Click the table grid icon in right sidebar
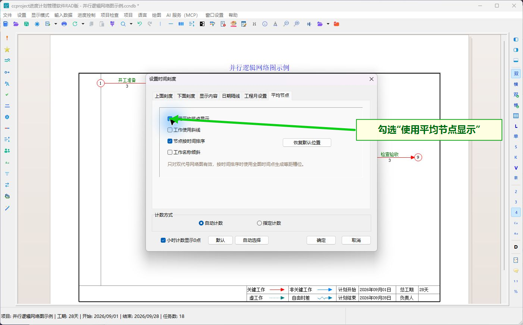This screenshot has width=523, height=325. click(516, 116)
